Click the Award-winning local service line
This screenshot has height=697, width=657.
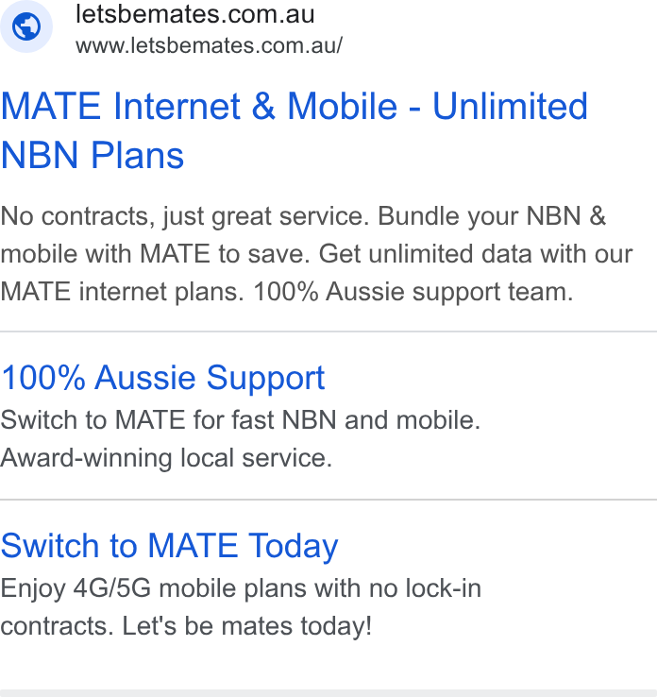166,458
